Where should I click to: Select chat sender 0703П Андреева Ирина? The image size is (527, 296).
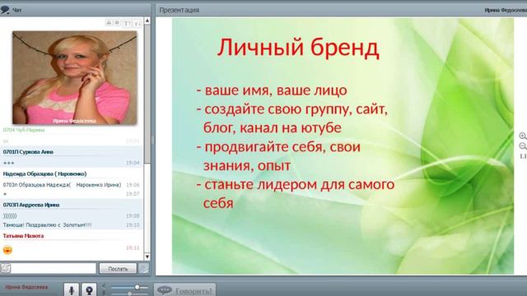31,205
